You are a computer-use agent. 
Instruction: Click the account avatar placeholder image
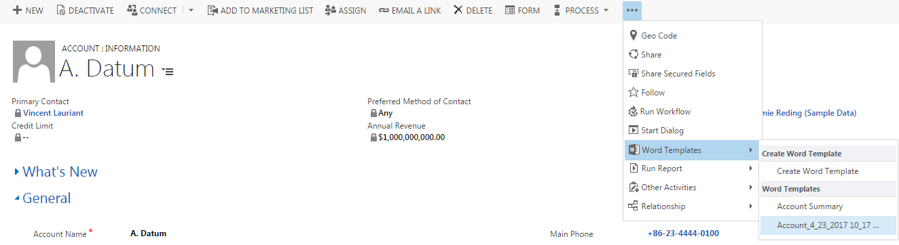(33, 62)
